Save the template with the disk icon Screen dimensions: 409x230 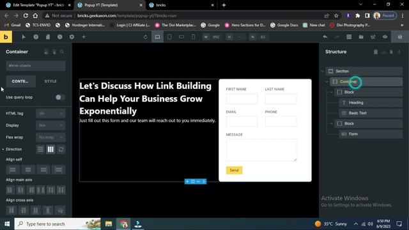[x=400, y=37]
